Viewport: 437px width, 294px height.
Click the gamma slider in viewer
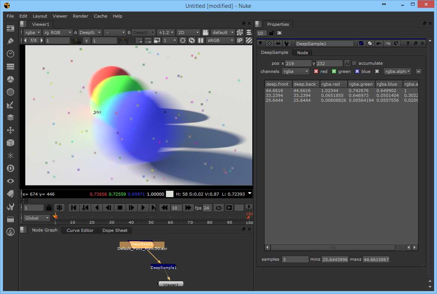coord(123,40)
